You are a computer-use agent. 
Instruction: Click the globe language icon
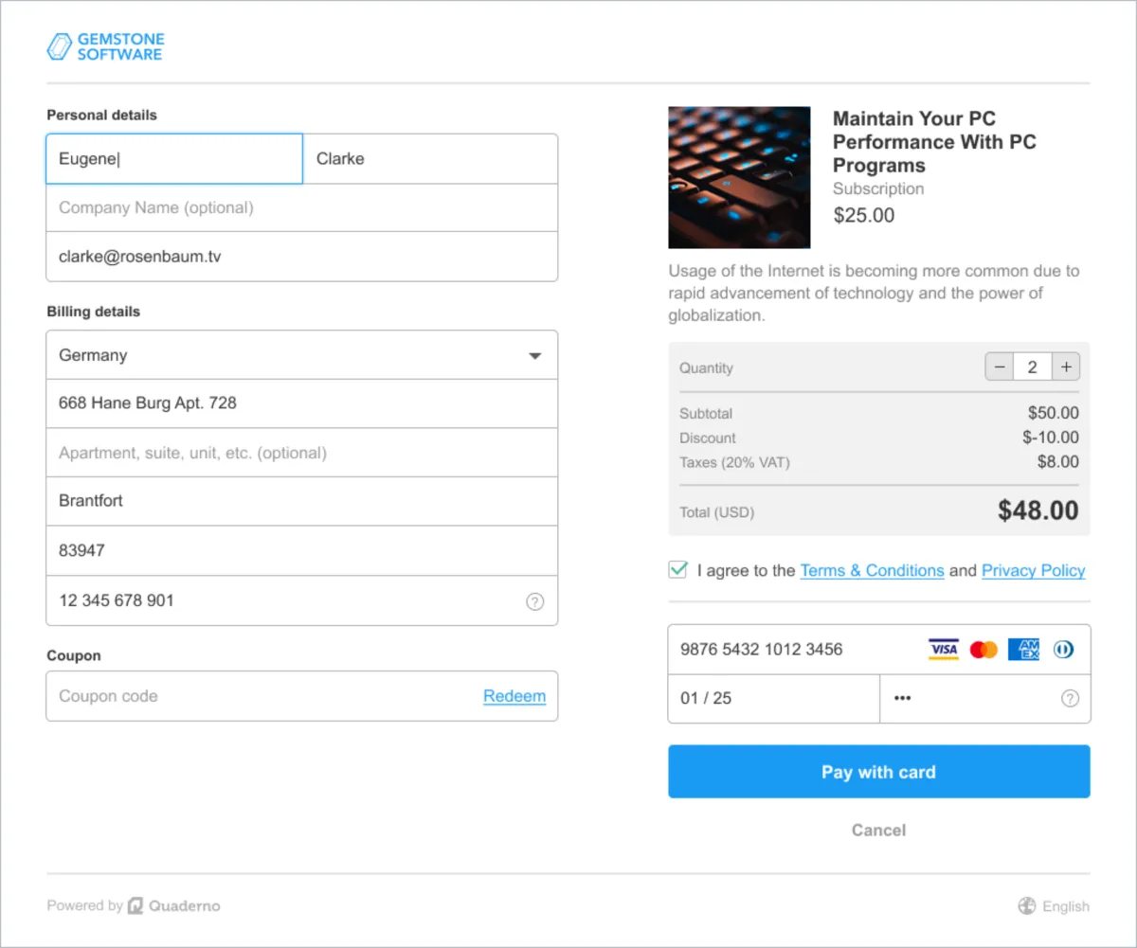coord(1027,906)
